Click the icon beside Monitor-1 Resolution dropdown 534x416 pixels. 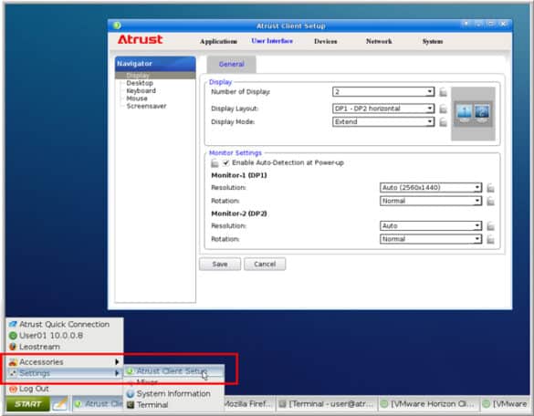pos(490,188)
